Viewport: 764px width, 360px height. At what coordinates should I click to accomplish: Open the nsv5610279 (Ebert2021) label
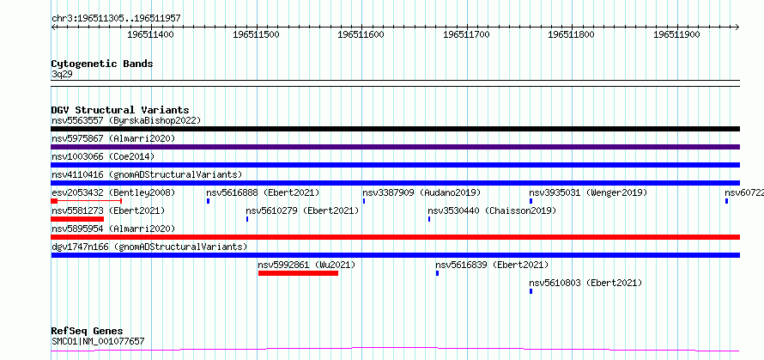click(302, 211)
